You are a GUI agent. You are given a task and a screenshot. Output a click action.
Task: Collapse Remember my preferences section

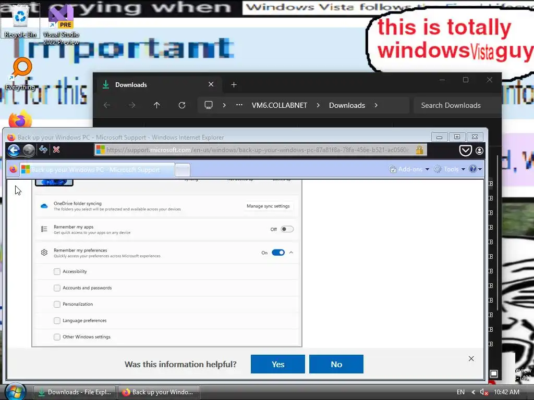[291, 253]
